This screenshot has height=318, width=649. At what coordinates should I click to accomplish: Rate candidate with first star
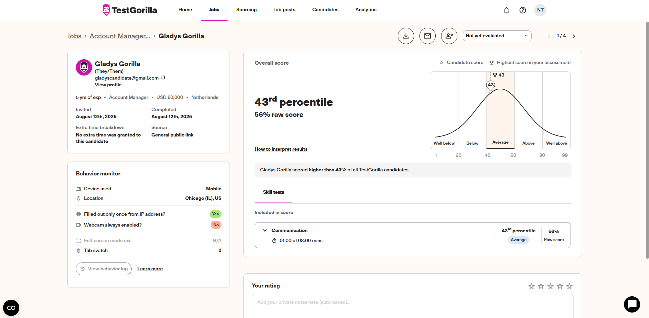(x=531, y=286)
